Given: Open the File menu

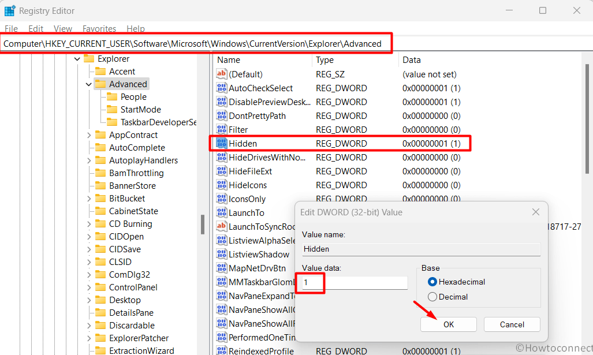Looking at the screenshot, I should coord(11,29).
